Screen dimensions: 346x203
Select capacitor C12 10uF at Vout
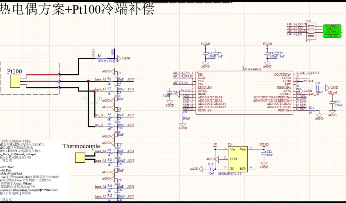pyautogui.click(x=264, y=153)
